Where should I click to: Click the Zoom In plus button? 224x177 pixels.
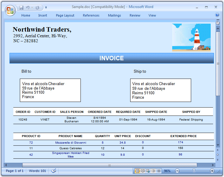pyautogui.click(x=212, y=171)
